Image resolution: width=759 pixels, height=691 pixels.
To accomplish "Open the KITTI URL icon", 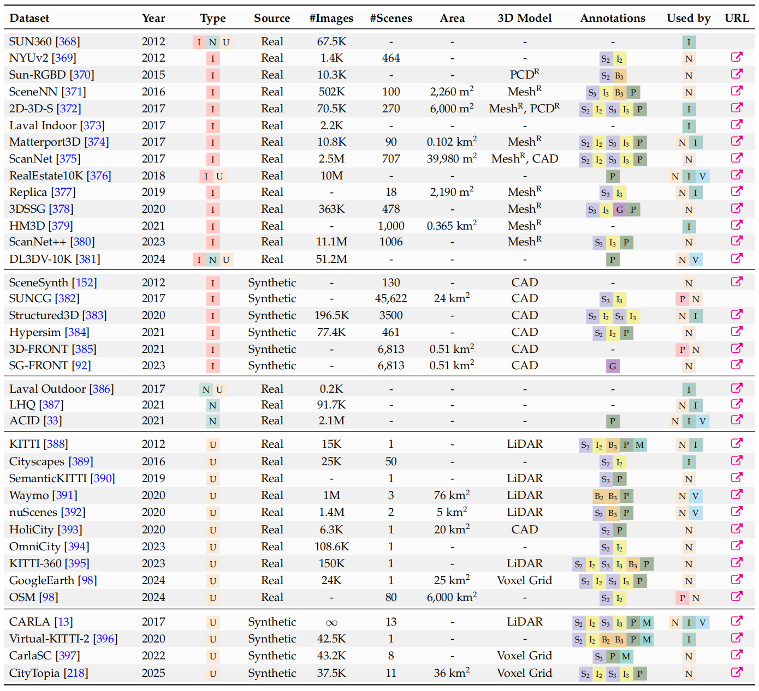I will coord(737,443).
